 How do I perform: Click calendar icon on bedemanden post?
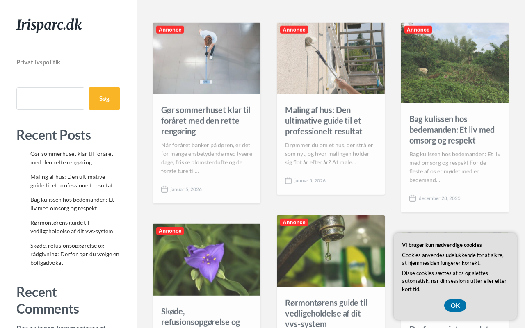pos(413,198)
